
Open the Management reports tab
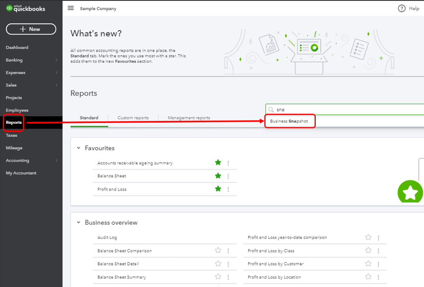(x=189, y=118)
